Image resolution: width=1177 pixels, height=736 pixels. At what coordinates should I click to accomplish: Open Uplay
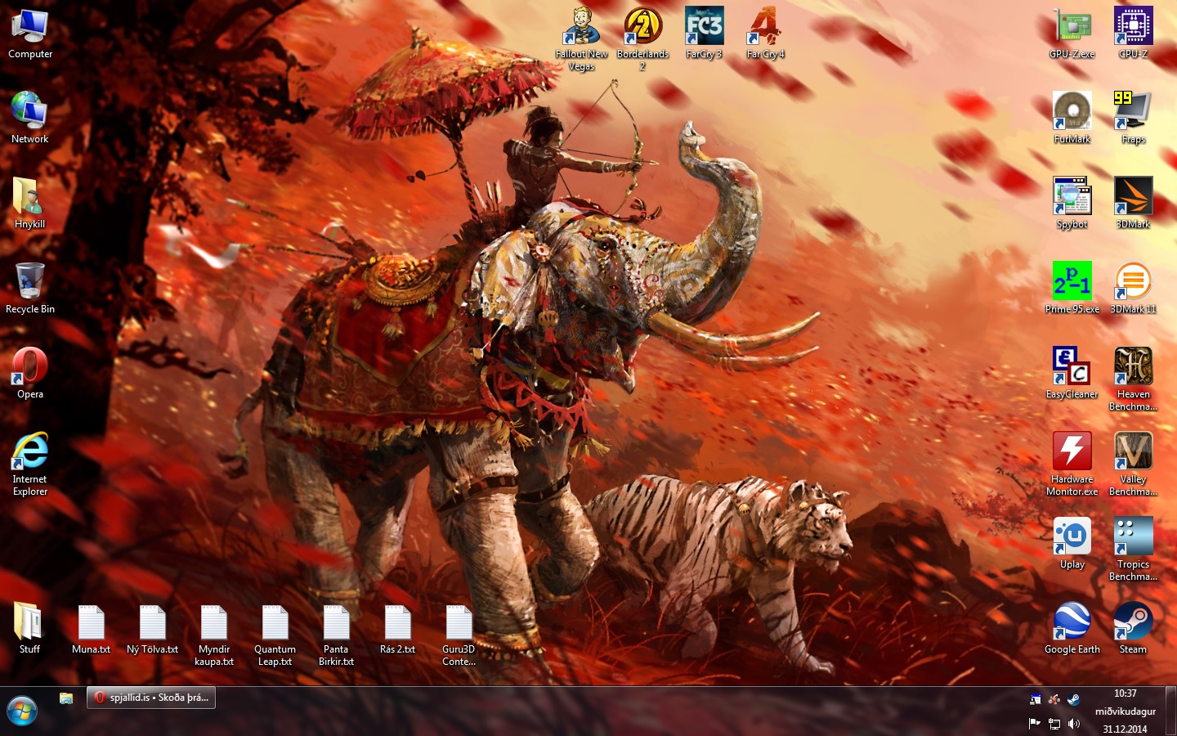click(x=1072, y=536)
